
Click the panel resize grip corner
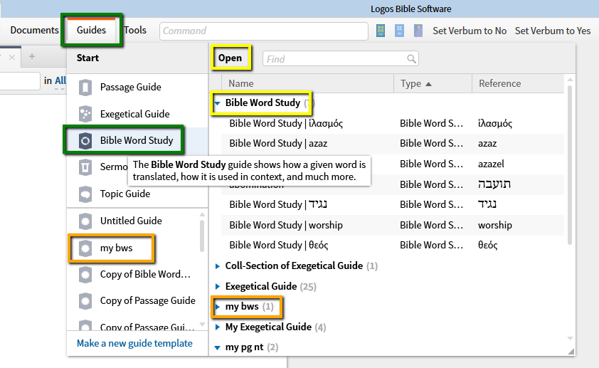tap(571, 352)
